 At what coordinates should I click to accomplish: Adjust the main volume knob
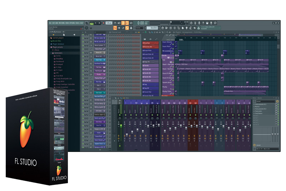click(x=87, y=23)
